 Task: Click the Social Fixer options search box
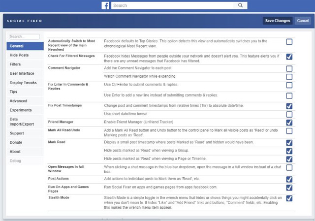coord(24,36)
